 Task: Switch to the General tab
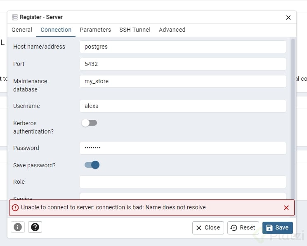coord(22,30)
